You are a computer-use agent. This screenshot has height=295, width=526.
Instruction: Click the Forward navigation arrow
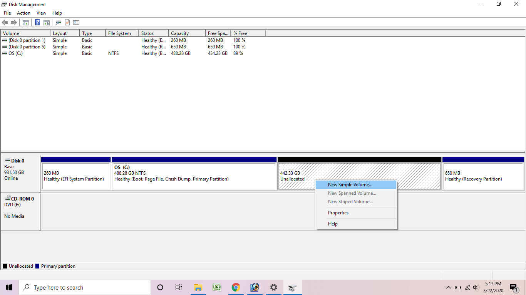point(14,22)
